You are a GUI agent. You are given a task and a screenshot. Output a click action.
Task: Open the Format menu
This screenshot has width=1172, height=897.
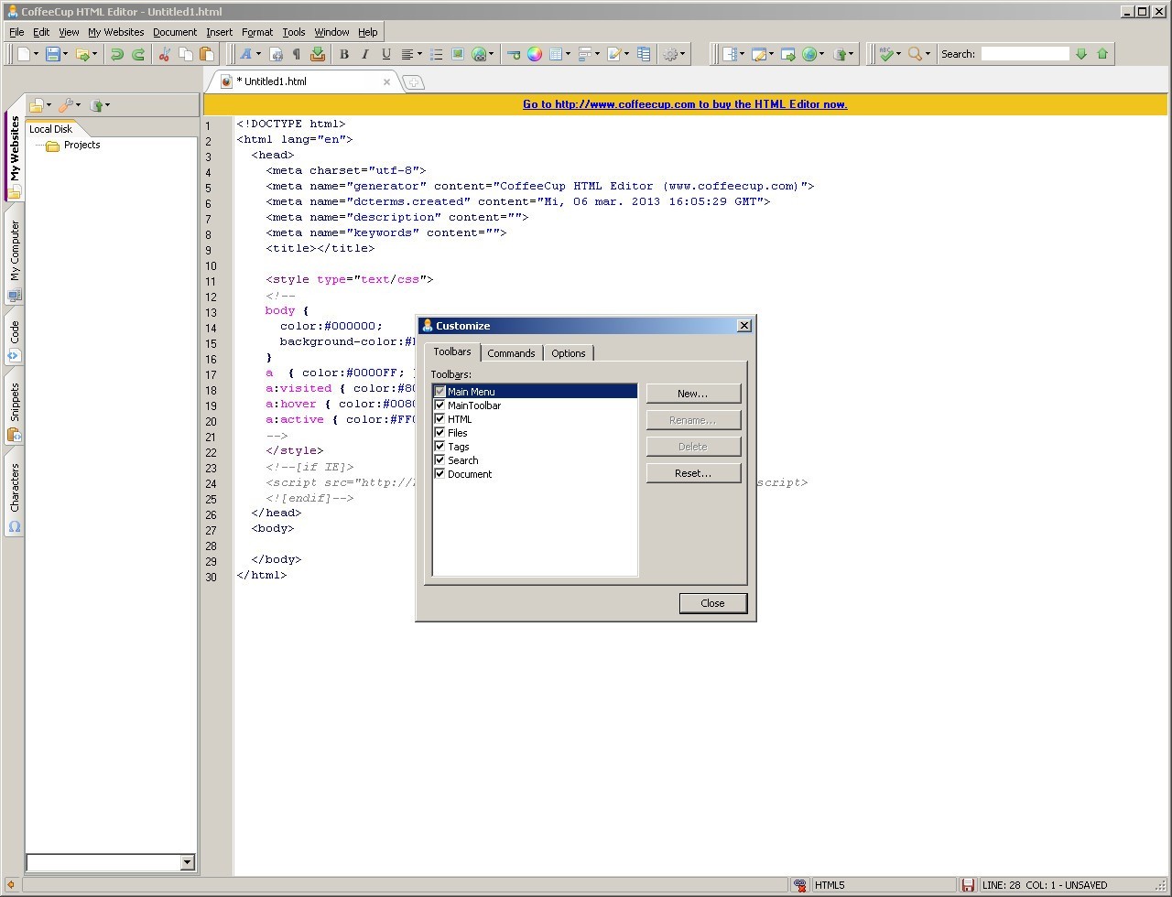point(257,32)
